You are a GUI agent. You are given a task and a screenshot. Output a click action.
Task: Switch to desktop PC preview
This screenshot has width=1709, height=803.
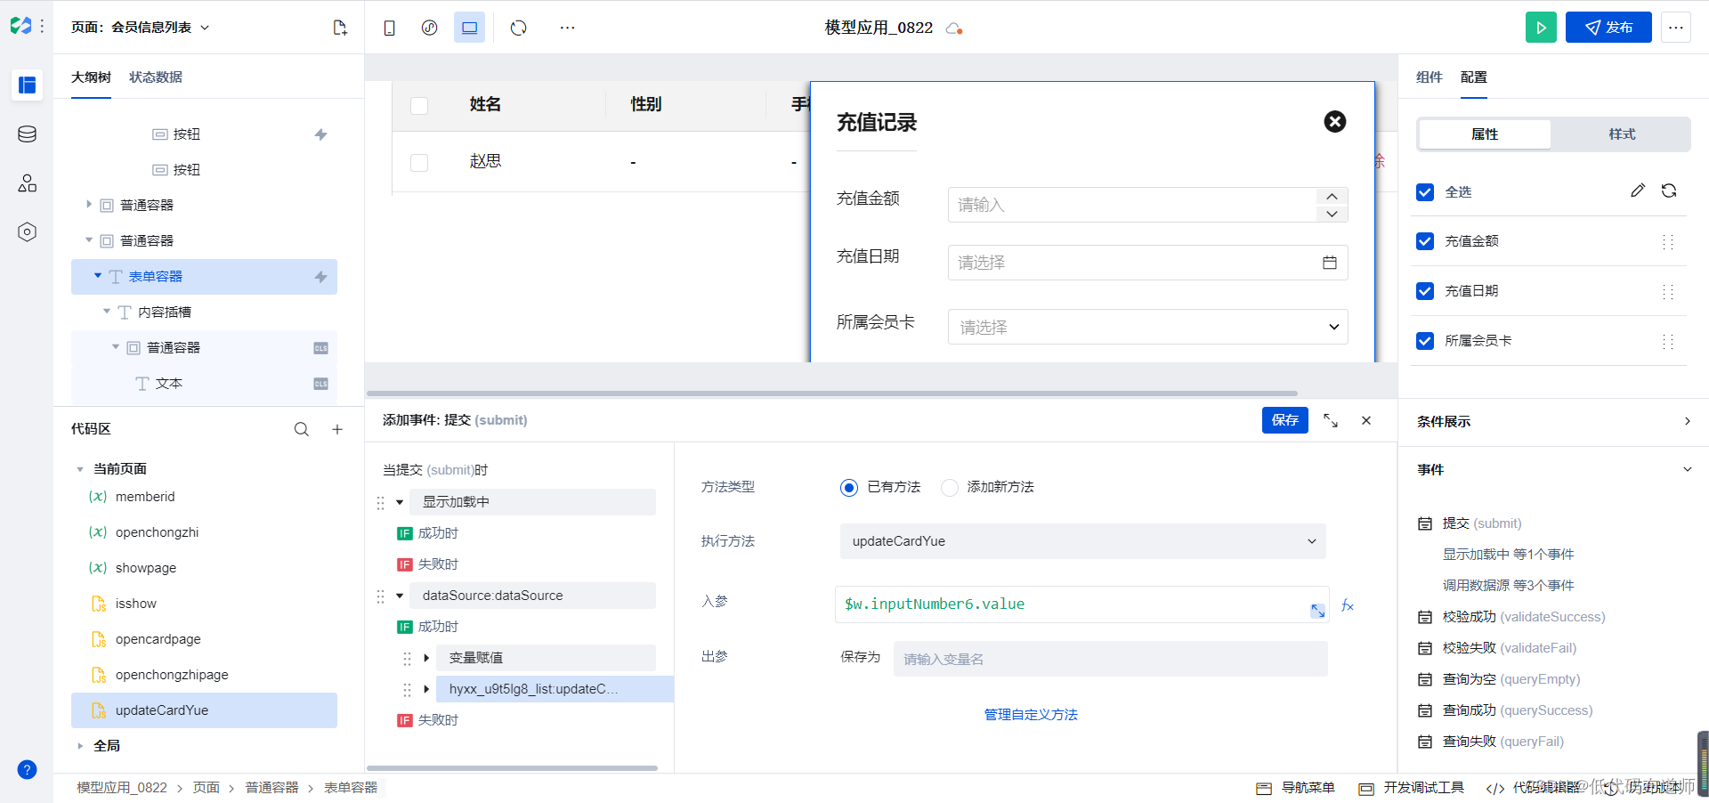point(469,28)
